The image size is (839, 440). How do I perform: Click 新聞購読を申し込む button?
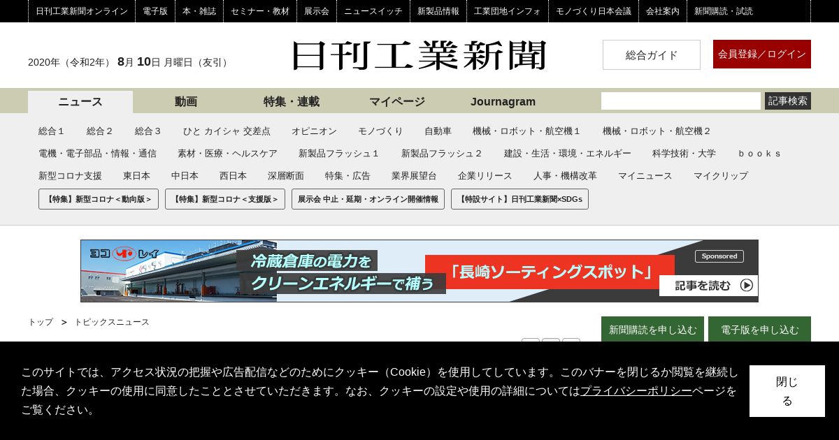[652, 330]
